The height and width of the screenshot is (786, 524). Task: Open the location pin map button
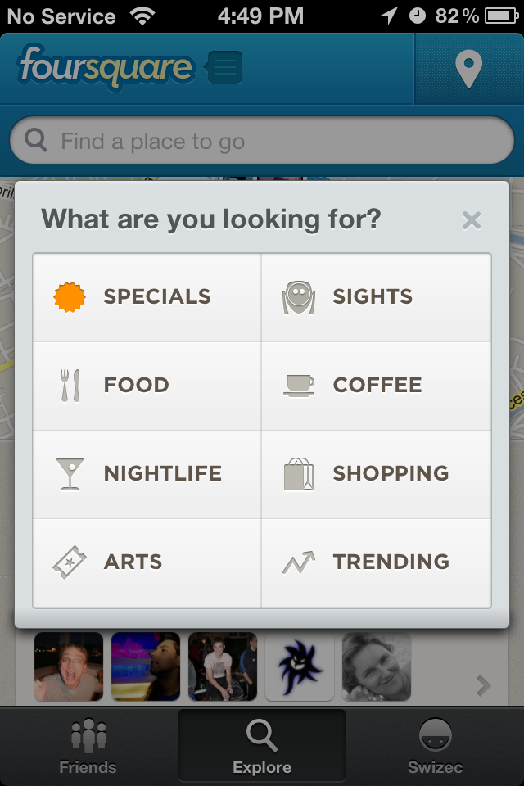click(x=469, y=69)
